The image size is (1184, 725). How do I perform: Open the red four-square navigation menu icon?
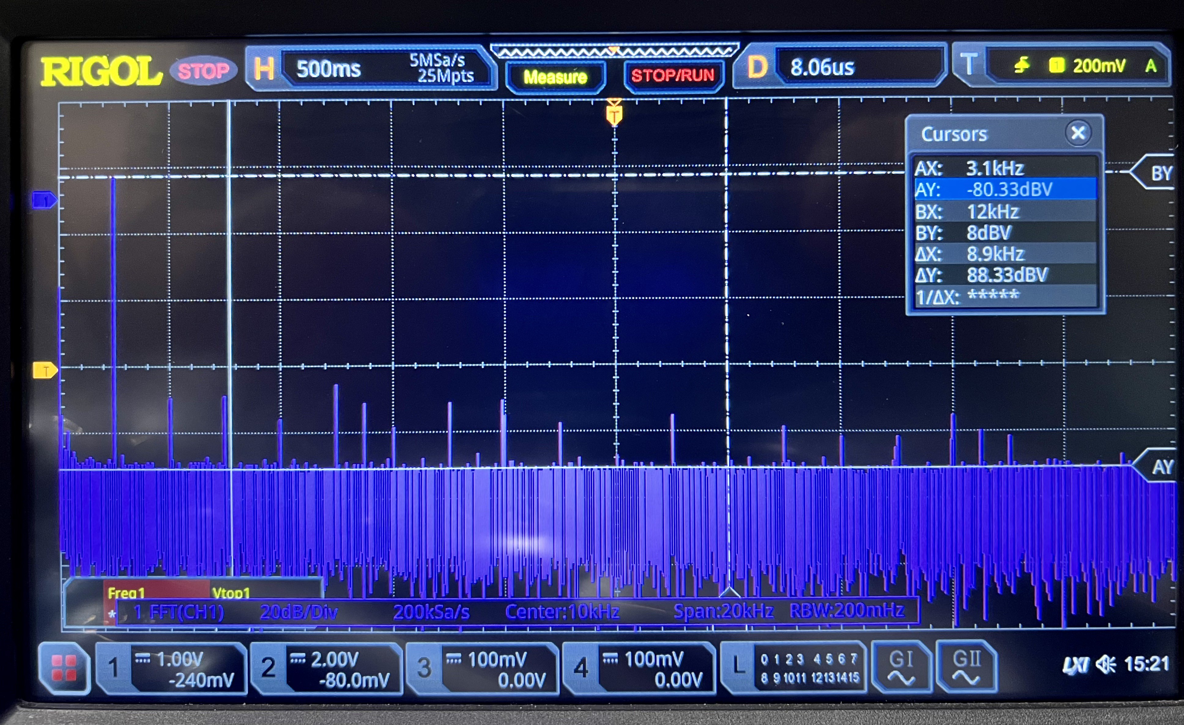click(64, 668)
